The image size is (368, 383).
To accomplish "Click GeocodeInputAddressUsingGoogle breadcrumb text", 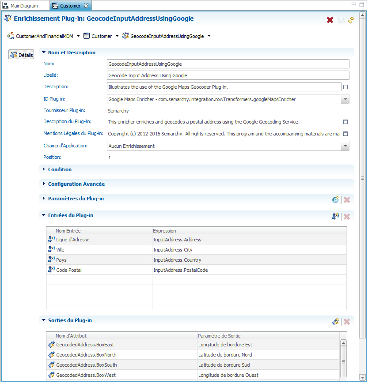I will pos(167,36).
